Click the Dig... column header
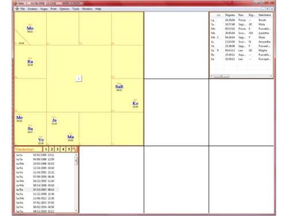The width and height of the screenshot is (288, 216). click(x=252, y=15)
